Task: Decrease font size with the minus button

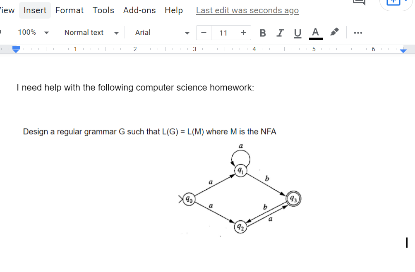Action: point(203,32)
